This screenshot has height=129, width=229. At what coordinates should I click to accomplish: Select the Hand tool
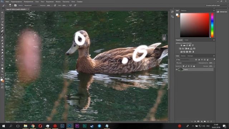pyautogui.click(x=2, y=68)
